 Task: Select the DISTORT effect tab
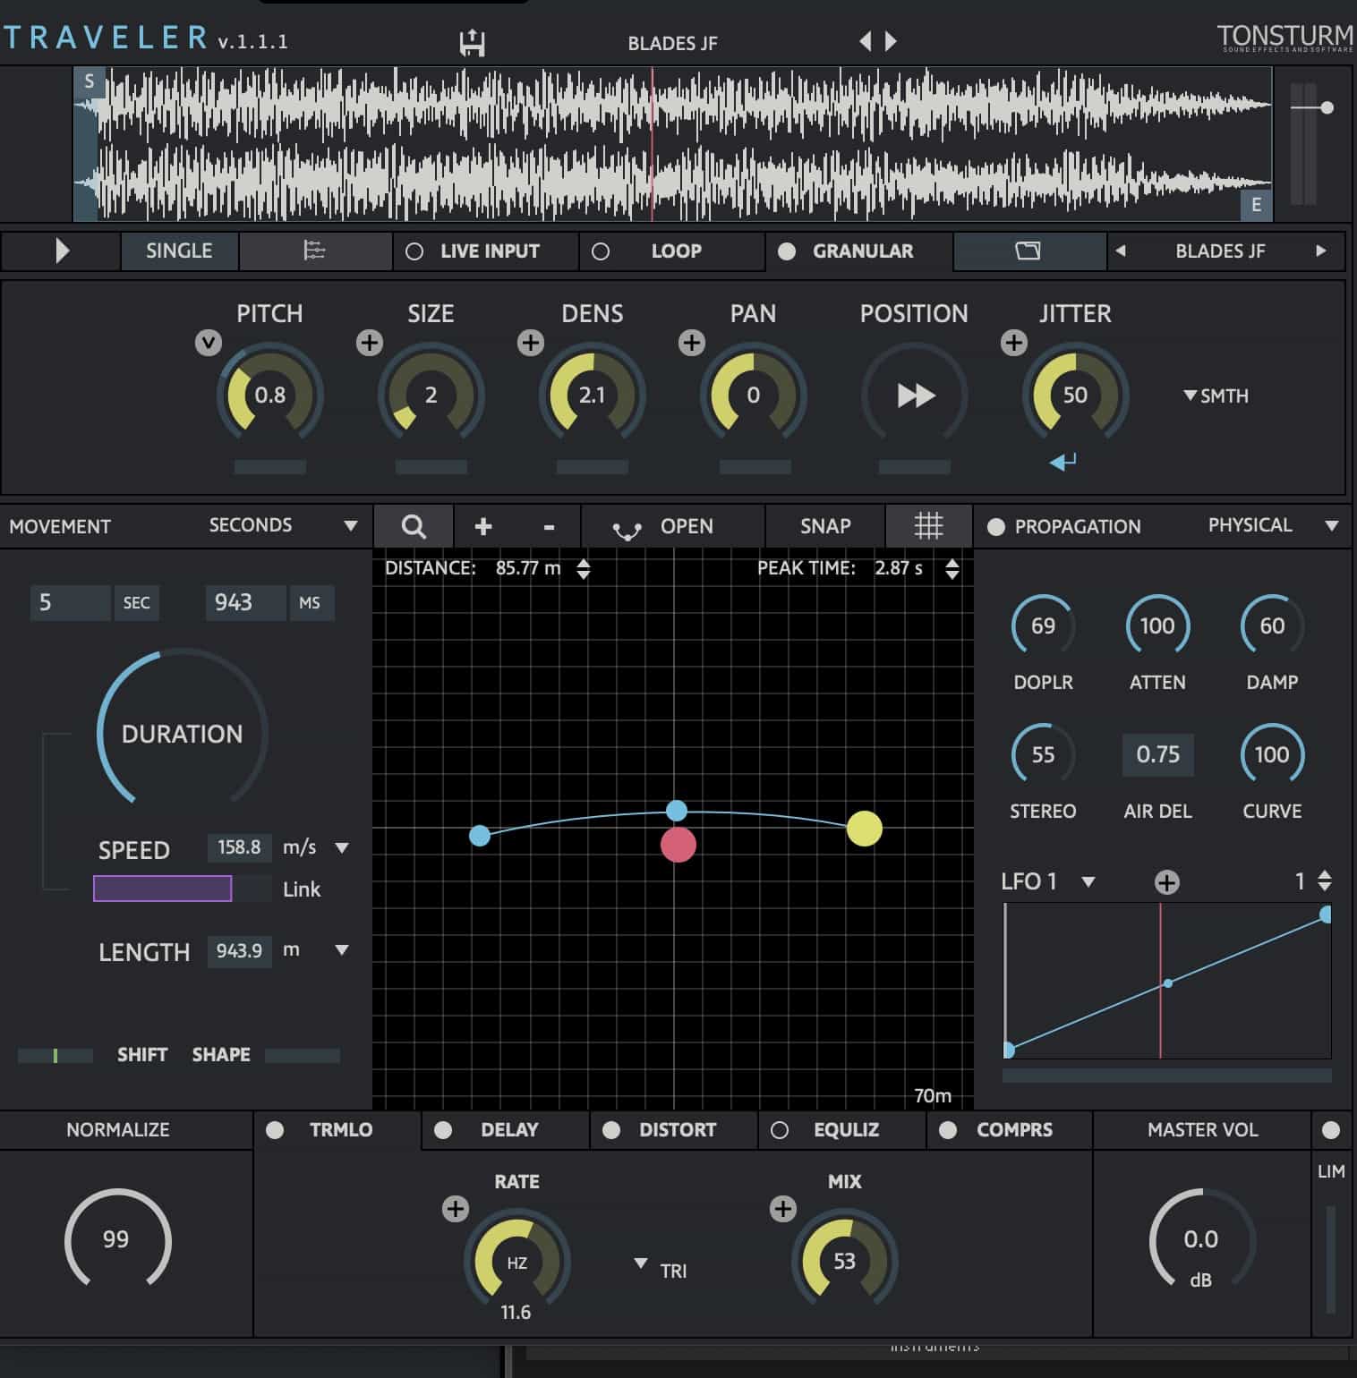tap(673, 1130)
